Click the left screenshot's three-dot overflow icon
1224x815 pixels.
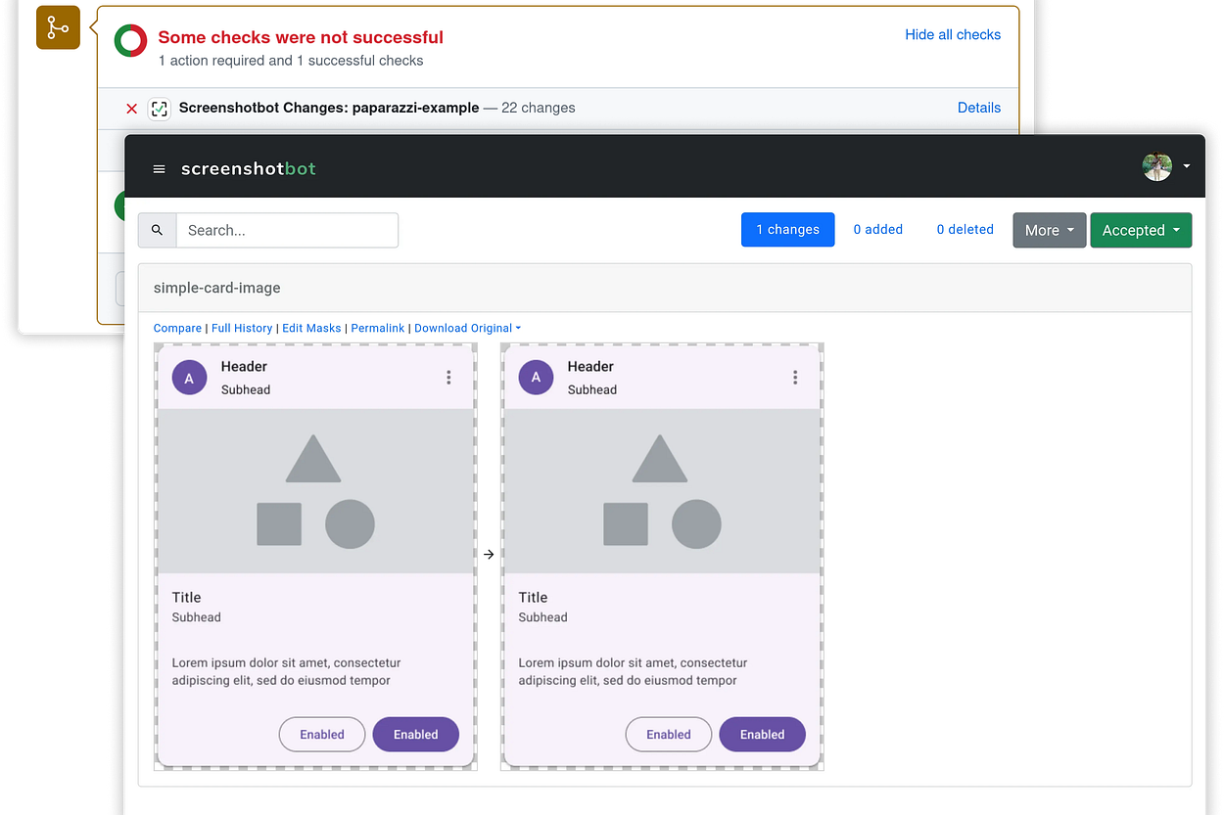click(448, 378)
